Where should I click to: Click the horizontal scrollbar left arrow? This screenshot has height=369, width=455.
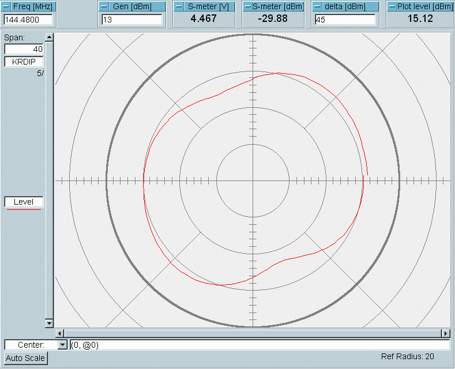coord(60,333)
